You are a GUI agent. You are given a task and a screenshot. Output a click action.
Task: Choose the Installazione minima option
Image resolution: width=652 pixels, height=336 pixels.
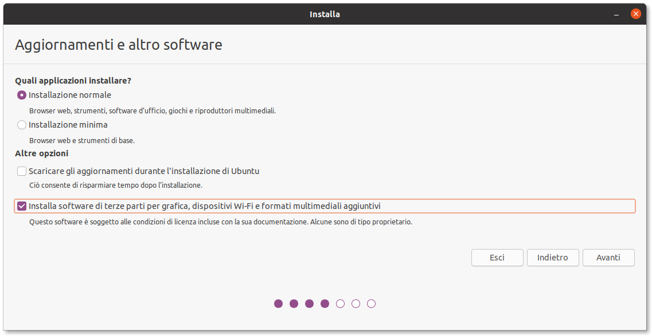22,125
